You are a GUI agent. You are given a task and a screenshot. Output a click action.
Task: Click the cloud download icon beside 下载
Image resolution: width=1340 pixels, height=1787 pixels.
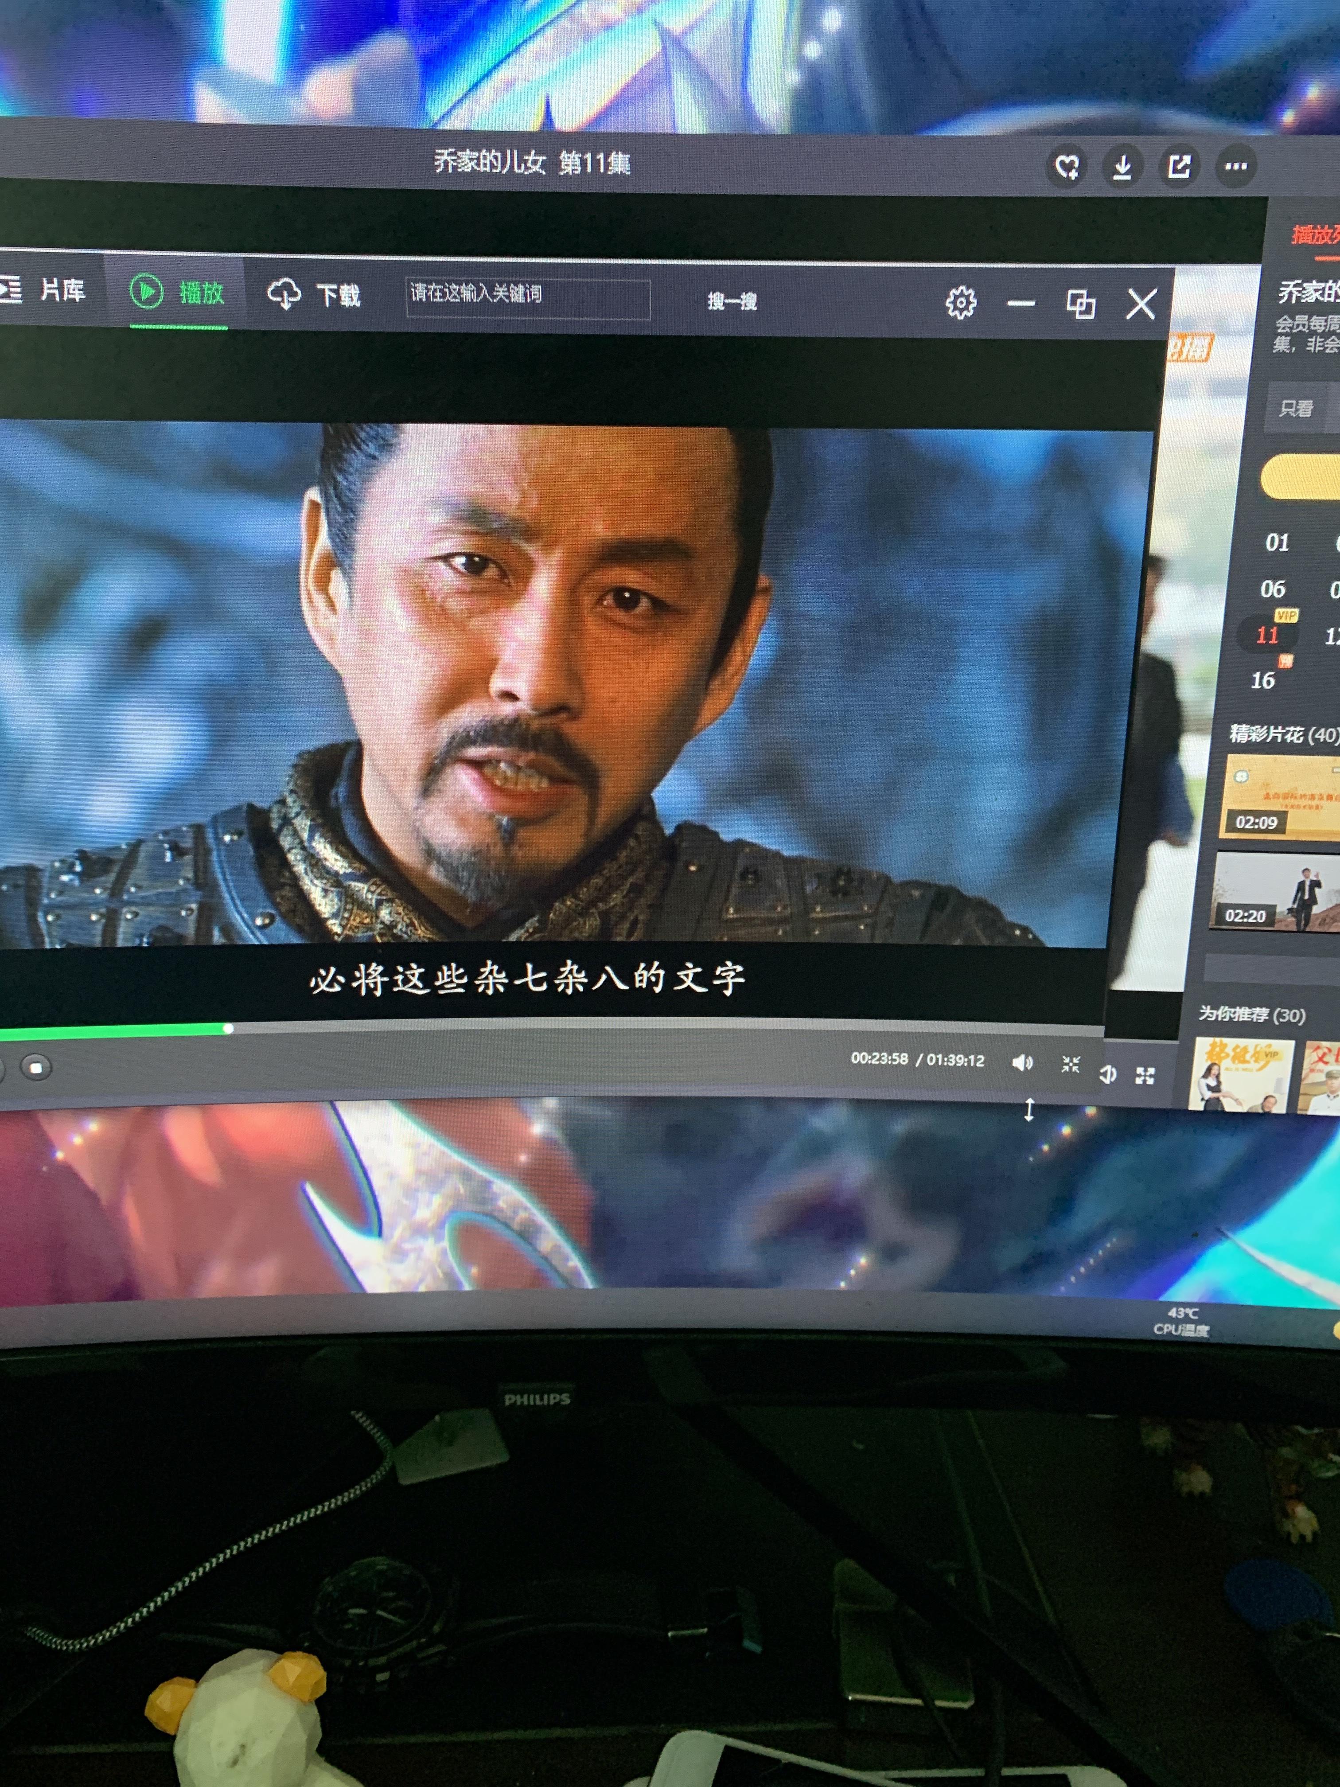(284, 294)
